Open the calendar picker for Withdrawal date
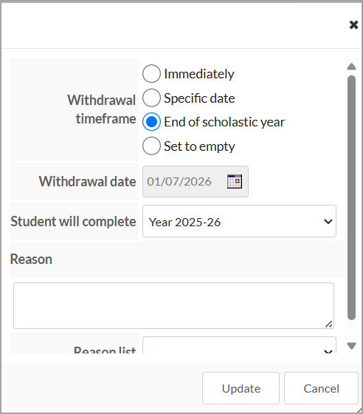Screen dimensions: 363x414 [x=235, y=181]
